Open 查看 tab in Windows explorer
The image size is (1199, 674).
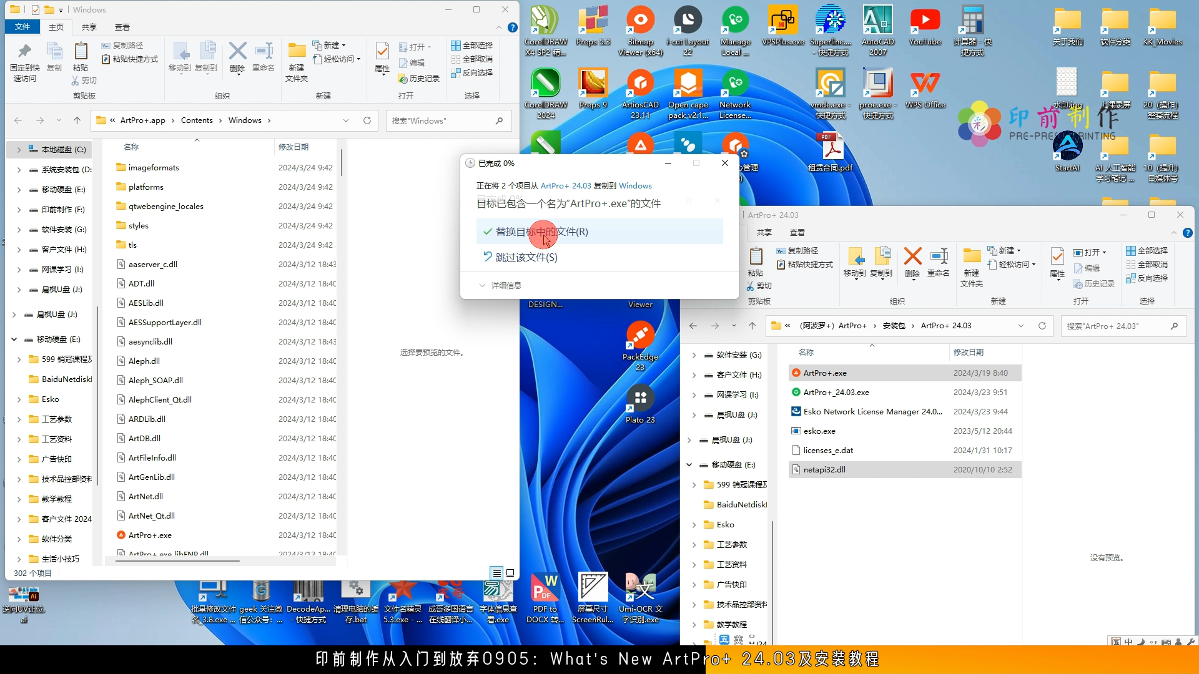(122, 27)
